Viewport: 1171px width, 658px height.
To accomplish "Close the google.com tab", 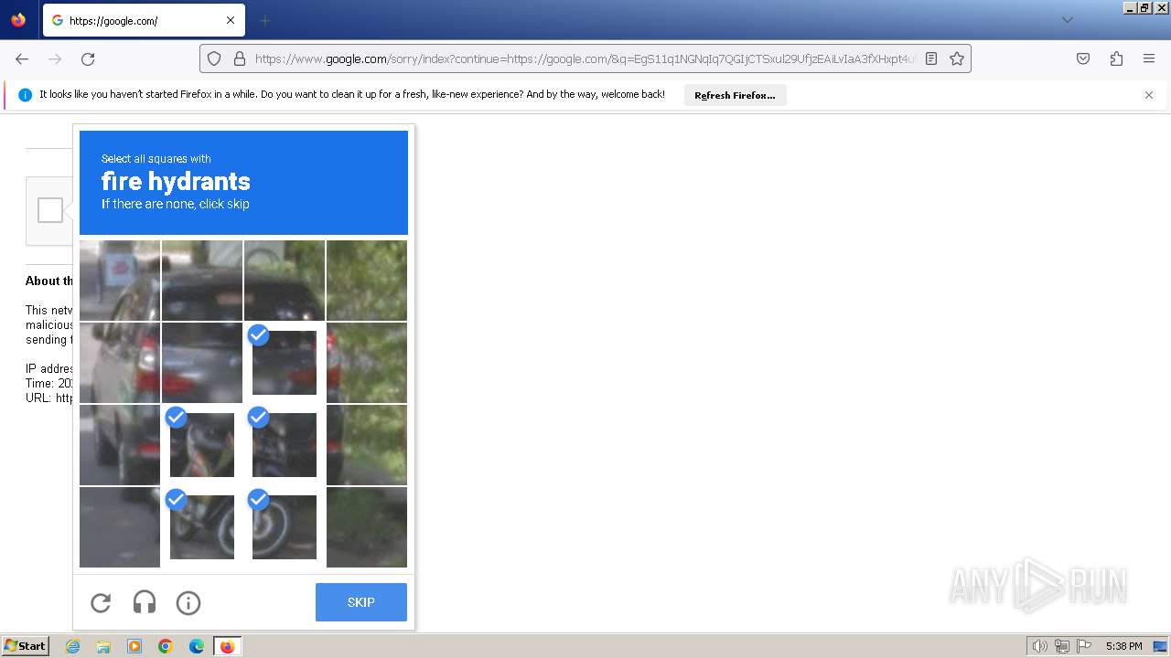I will point(231,20).
